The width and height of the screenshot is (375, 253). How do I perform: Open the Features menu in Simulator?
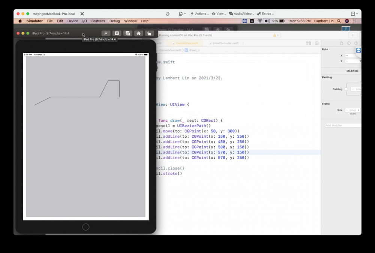pyautogui.click(x=98, y=21)
